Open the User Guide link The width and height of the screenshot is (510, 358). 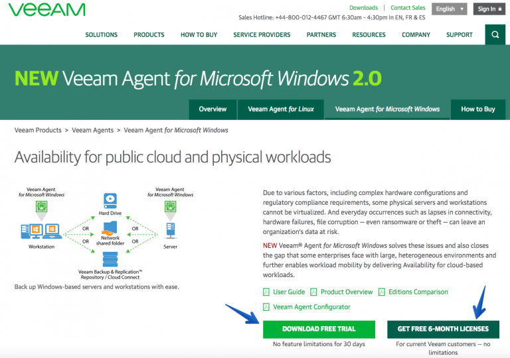[x=289, y=292]
